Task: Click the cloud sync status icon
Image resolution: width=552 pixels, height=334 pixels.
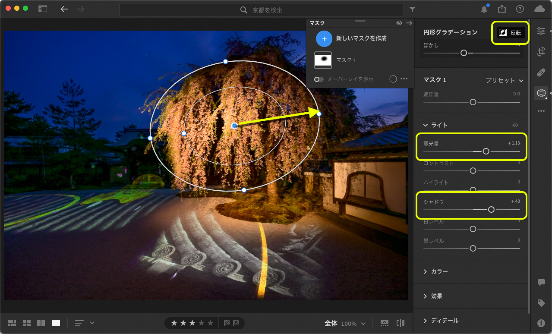Action: [x=539, y=9]
